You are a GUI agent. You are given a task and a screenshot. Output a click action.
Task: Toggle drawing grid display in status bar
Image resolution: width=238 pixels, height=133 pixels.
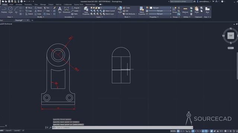[178, 131]
